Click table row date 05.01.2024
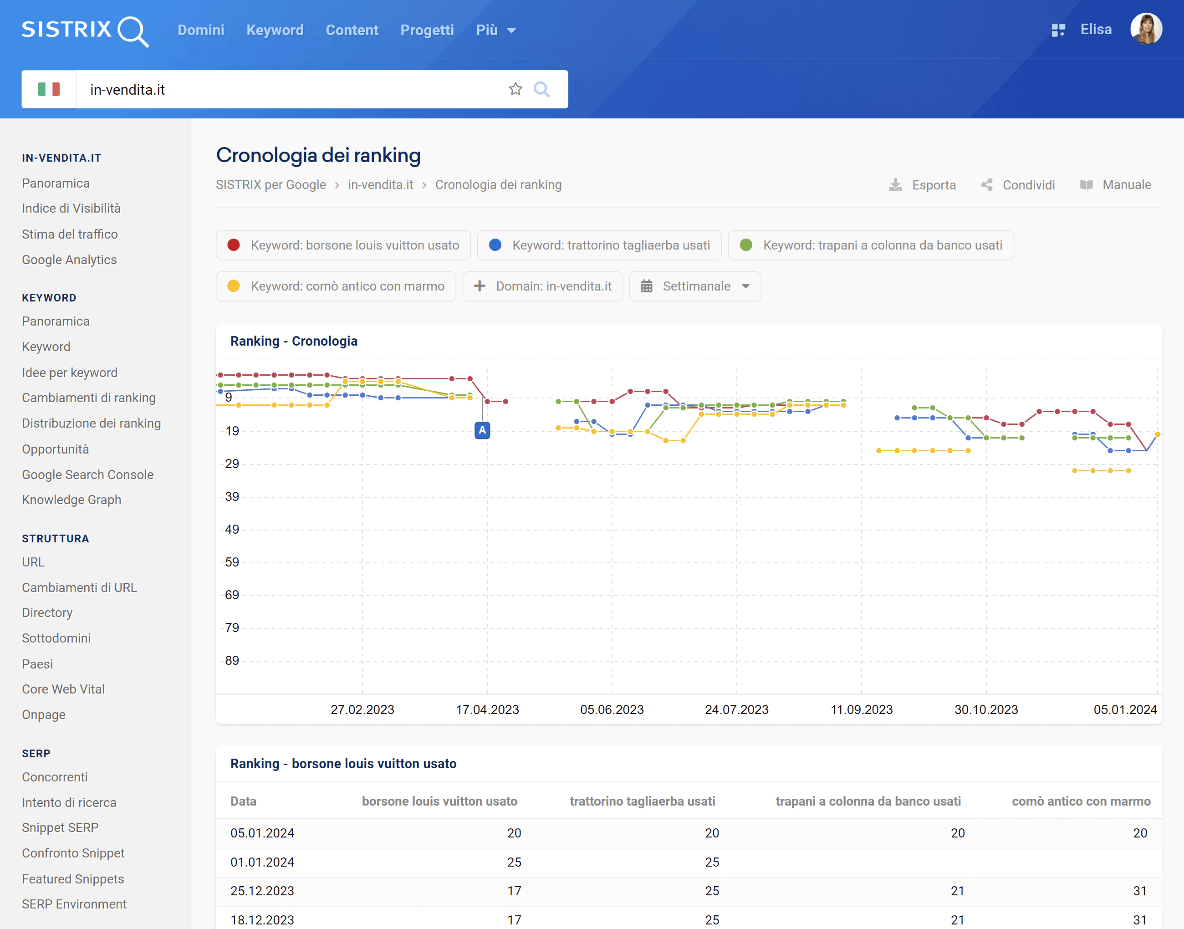The image size is (1184, 929). [x=262, y=833]
